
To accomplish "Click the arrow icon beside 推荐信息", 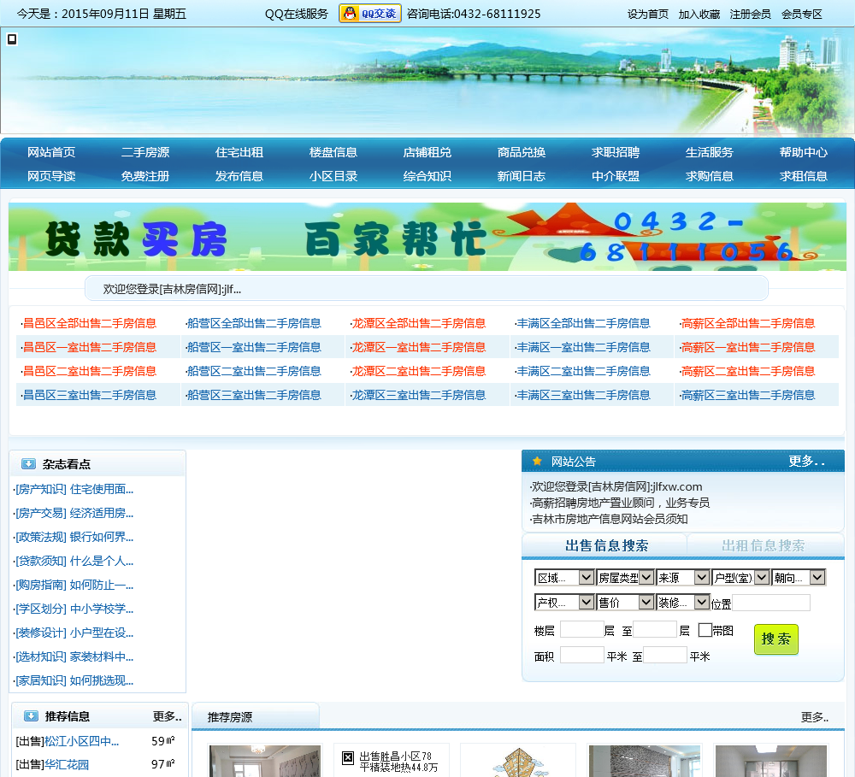I will tap(31, 716).
